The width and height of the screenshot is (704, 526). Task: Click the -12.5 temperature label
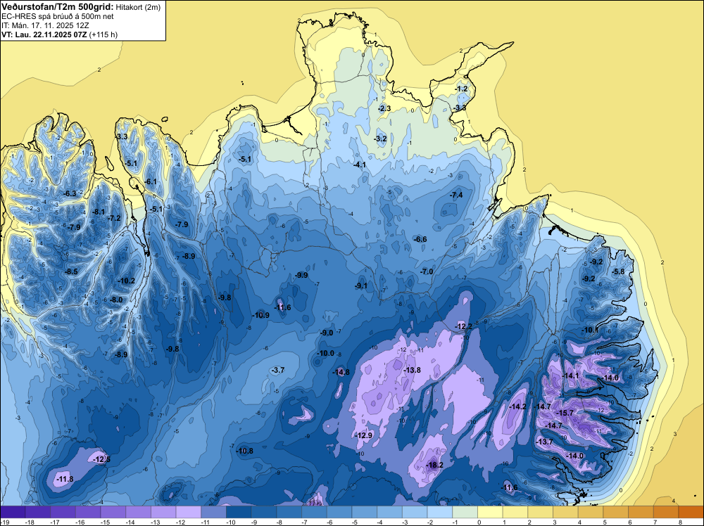pyautogui.click(x=101, y=459)
